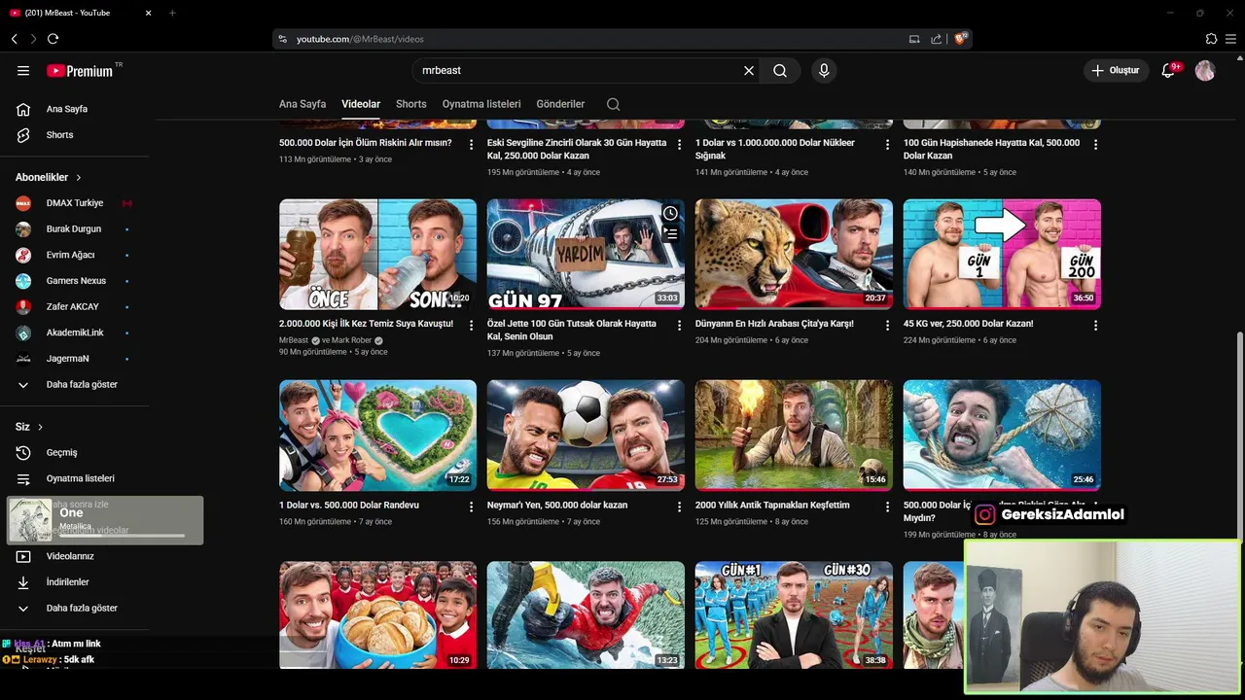Select the Gönderiler tab
1245x700 pixels.
[x=560, y=104]
